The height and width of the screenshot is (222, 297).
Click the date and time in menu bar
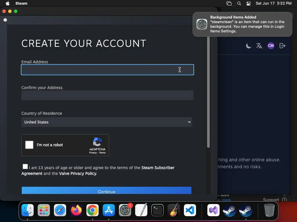tap(274, 3)
